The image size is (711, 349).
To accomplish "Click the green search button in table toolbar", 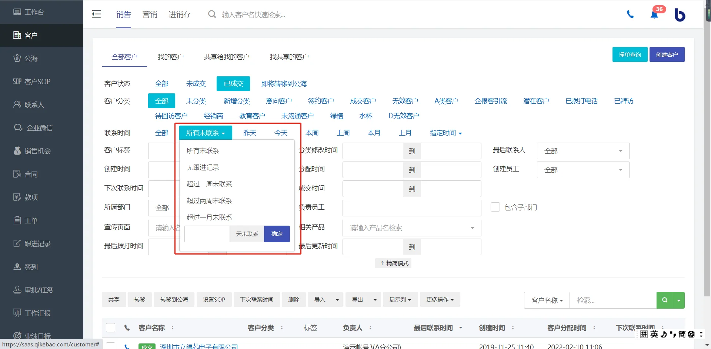I will (665, 300).
